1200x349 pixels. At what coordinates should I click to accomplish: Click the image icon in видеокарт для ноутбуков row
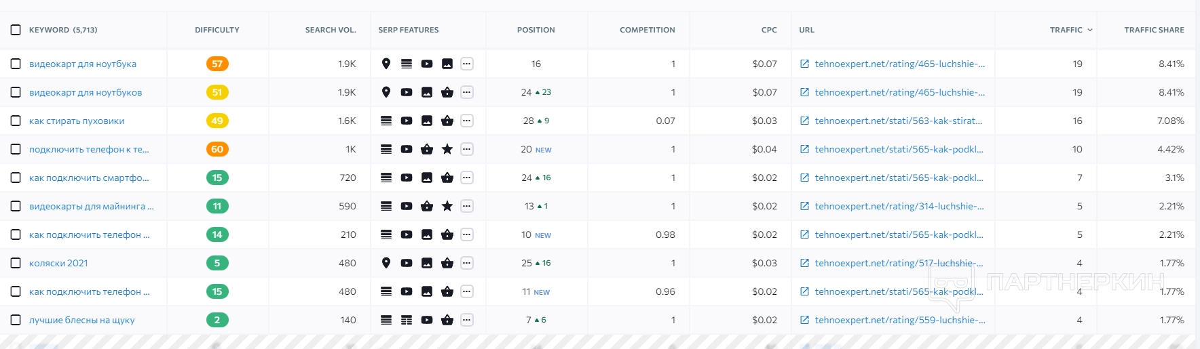[427, 92]
